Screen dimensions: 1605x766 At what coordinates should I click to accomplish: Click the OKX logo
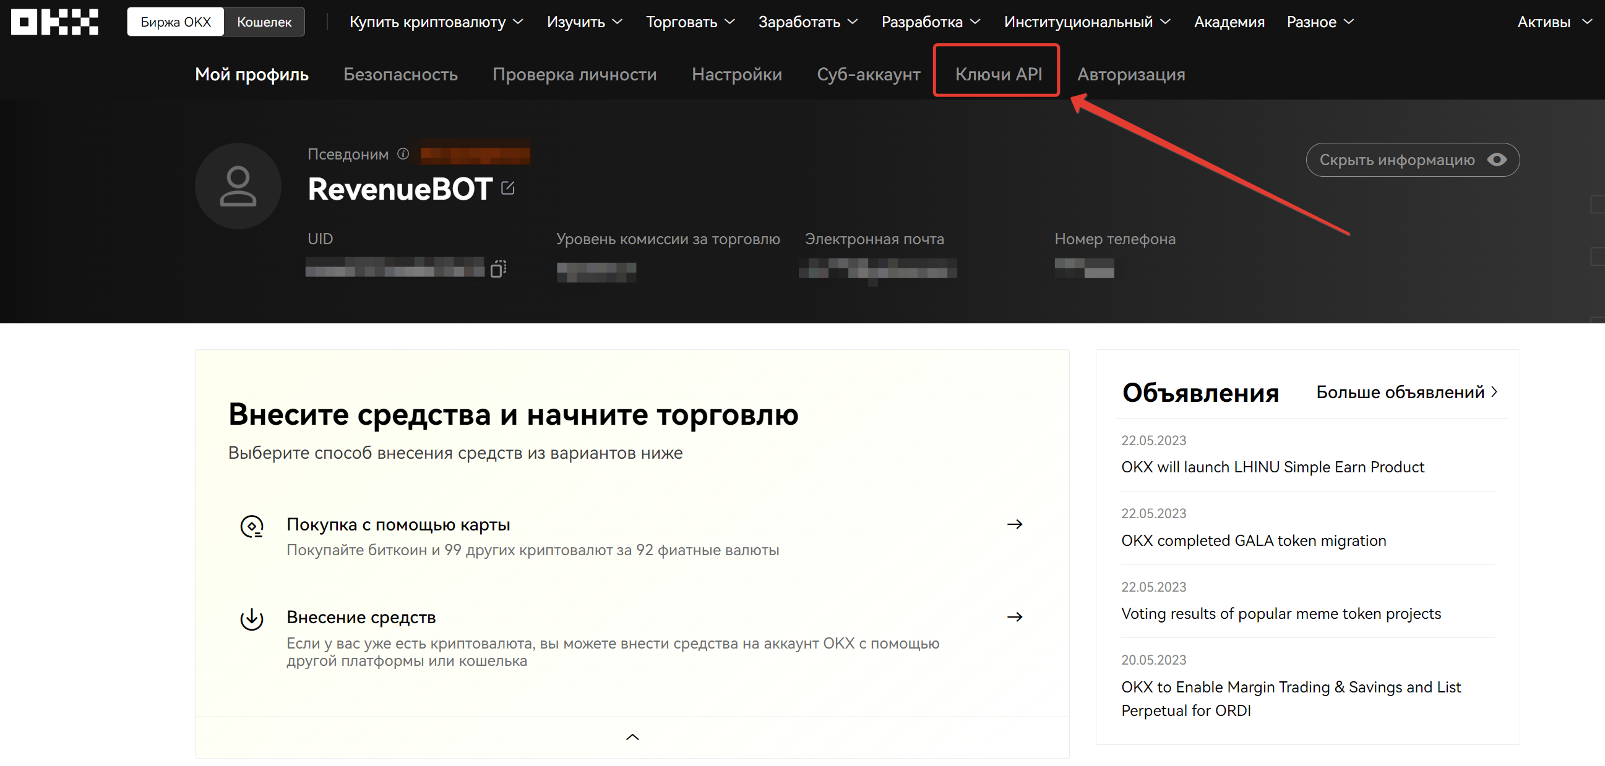coord(55,22)
